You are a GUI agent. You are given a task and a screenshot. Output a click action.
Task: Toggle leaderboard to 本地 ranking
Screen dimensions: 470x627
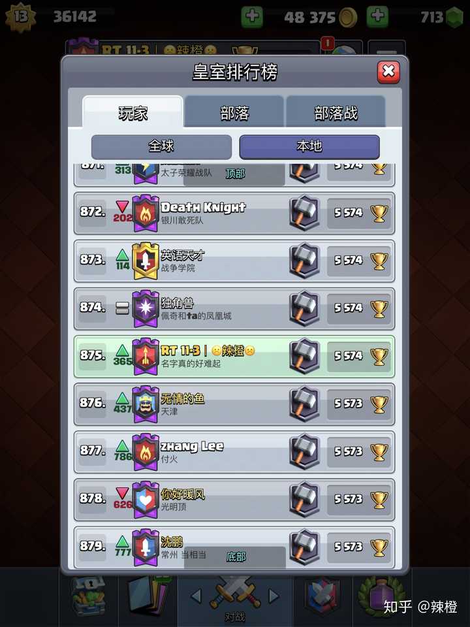pyautogui.click(x=309, y=146)
